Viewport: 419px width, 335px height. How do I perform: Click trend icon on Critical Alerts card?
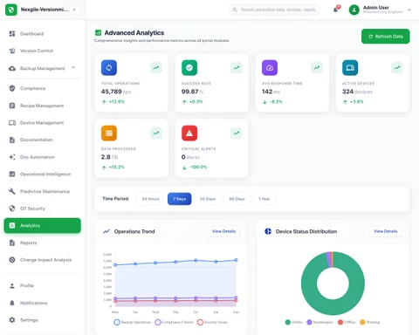coord(237,133)
